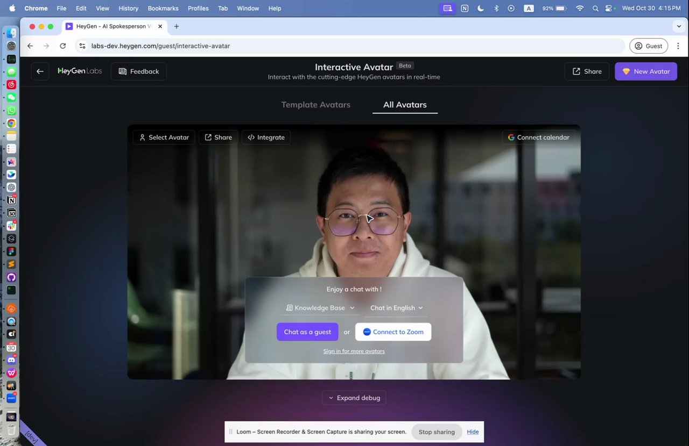Image resolution: width=689 pixels, height=446 pixels.
Task: Click Connect to Zoom
Action: 393,332
